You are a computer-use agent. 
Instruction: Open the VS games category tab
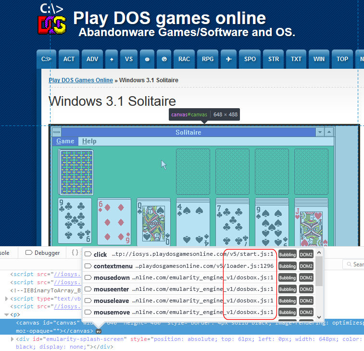(129, 59)
